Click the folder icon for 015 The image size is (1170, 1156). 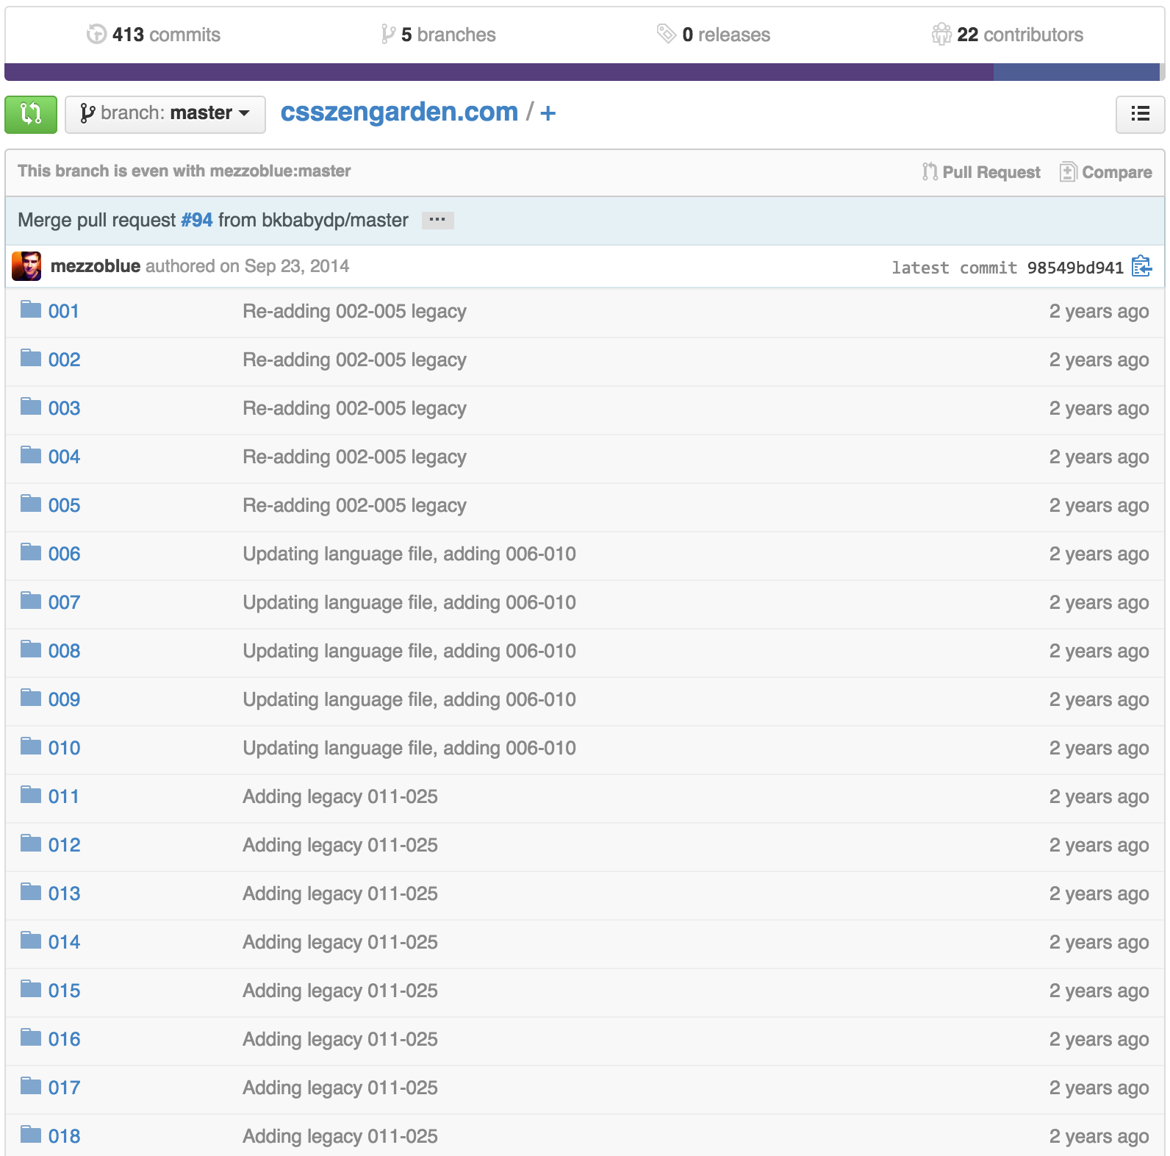[31, 989]
